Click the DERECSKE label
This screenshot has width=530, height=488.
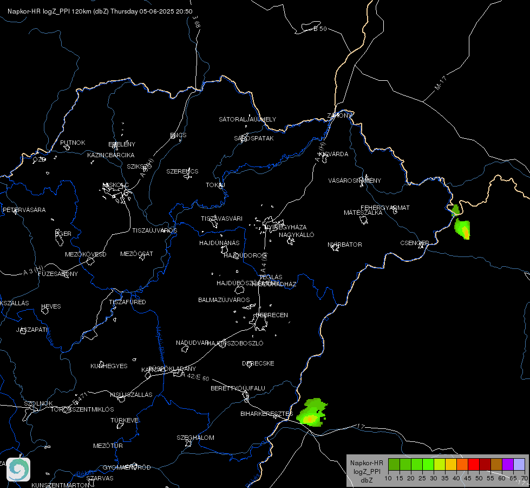pos(258,363)
